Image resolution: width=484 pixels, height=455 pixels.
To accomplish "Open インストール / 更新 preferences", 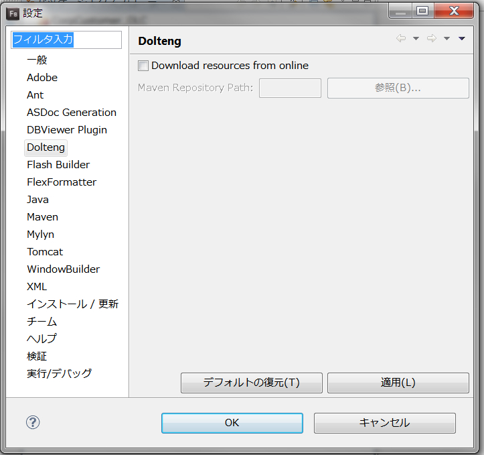I will (x=72, y=304).
